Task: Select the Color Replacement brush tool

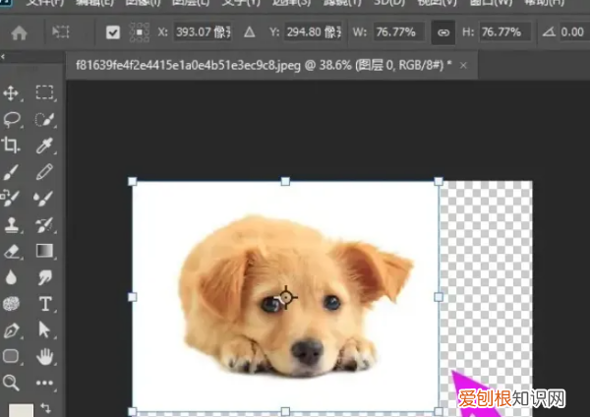Action: [10, 199]
